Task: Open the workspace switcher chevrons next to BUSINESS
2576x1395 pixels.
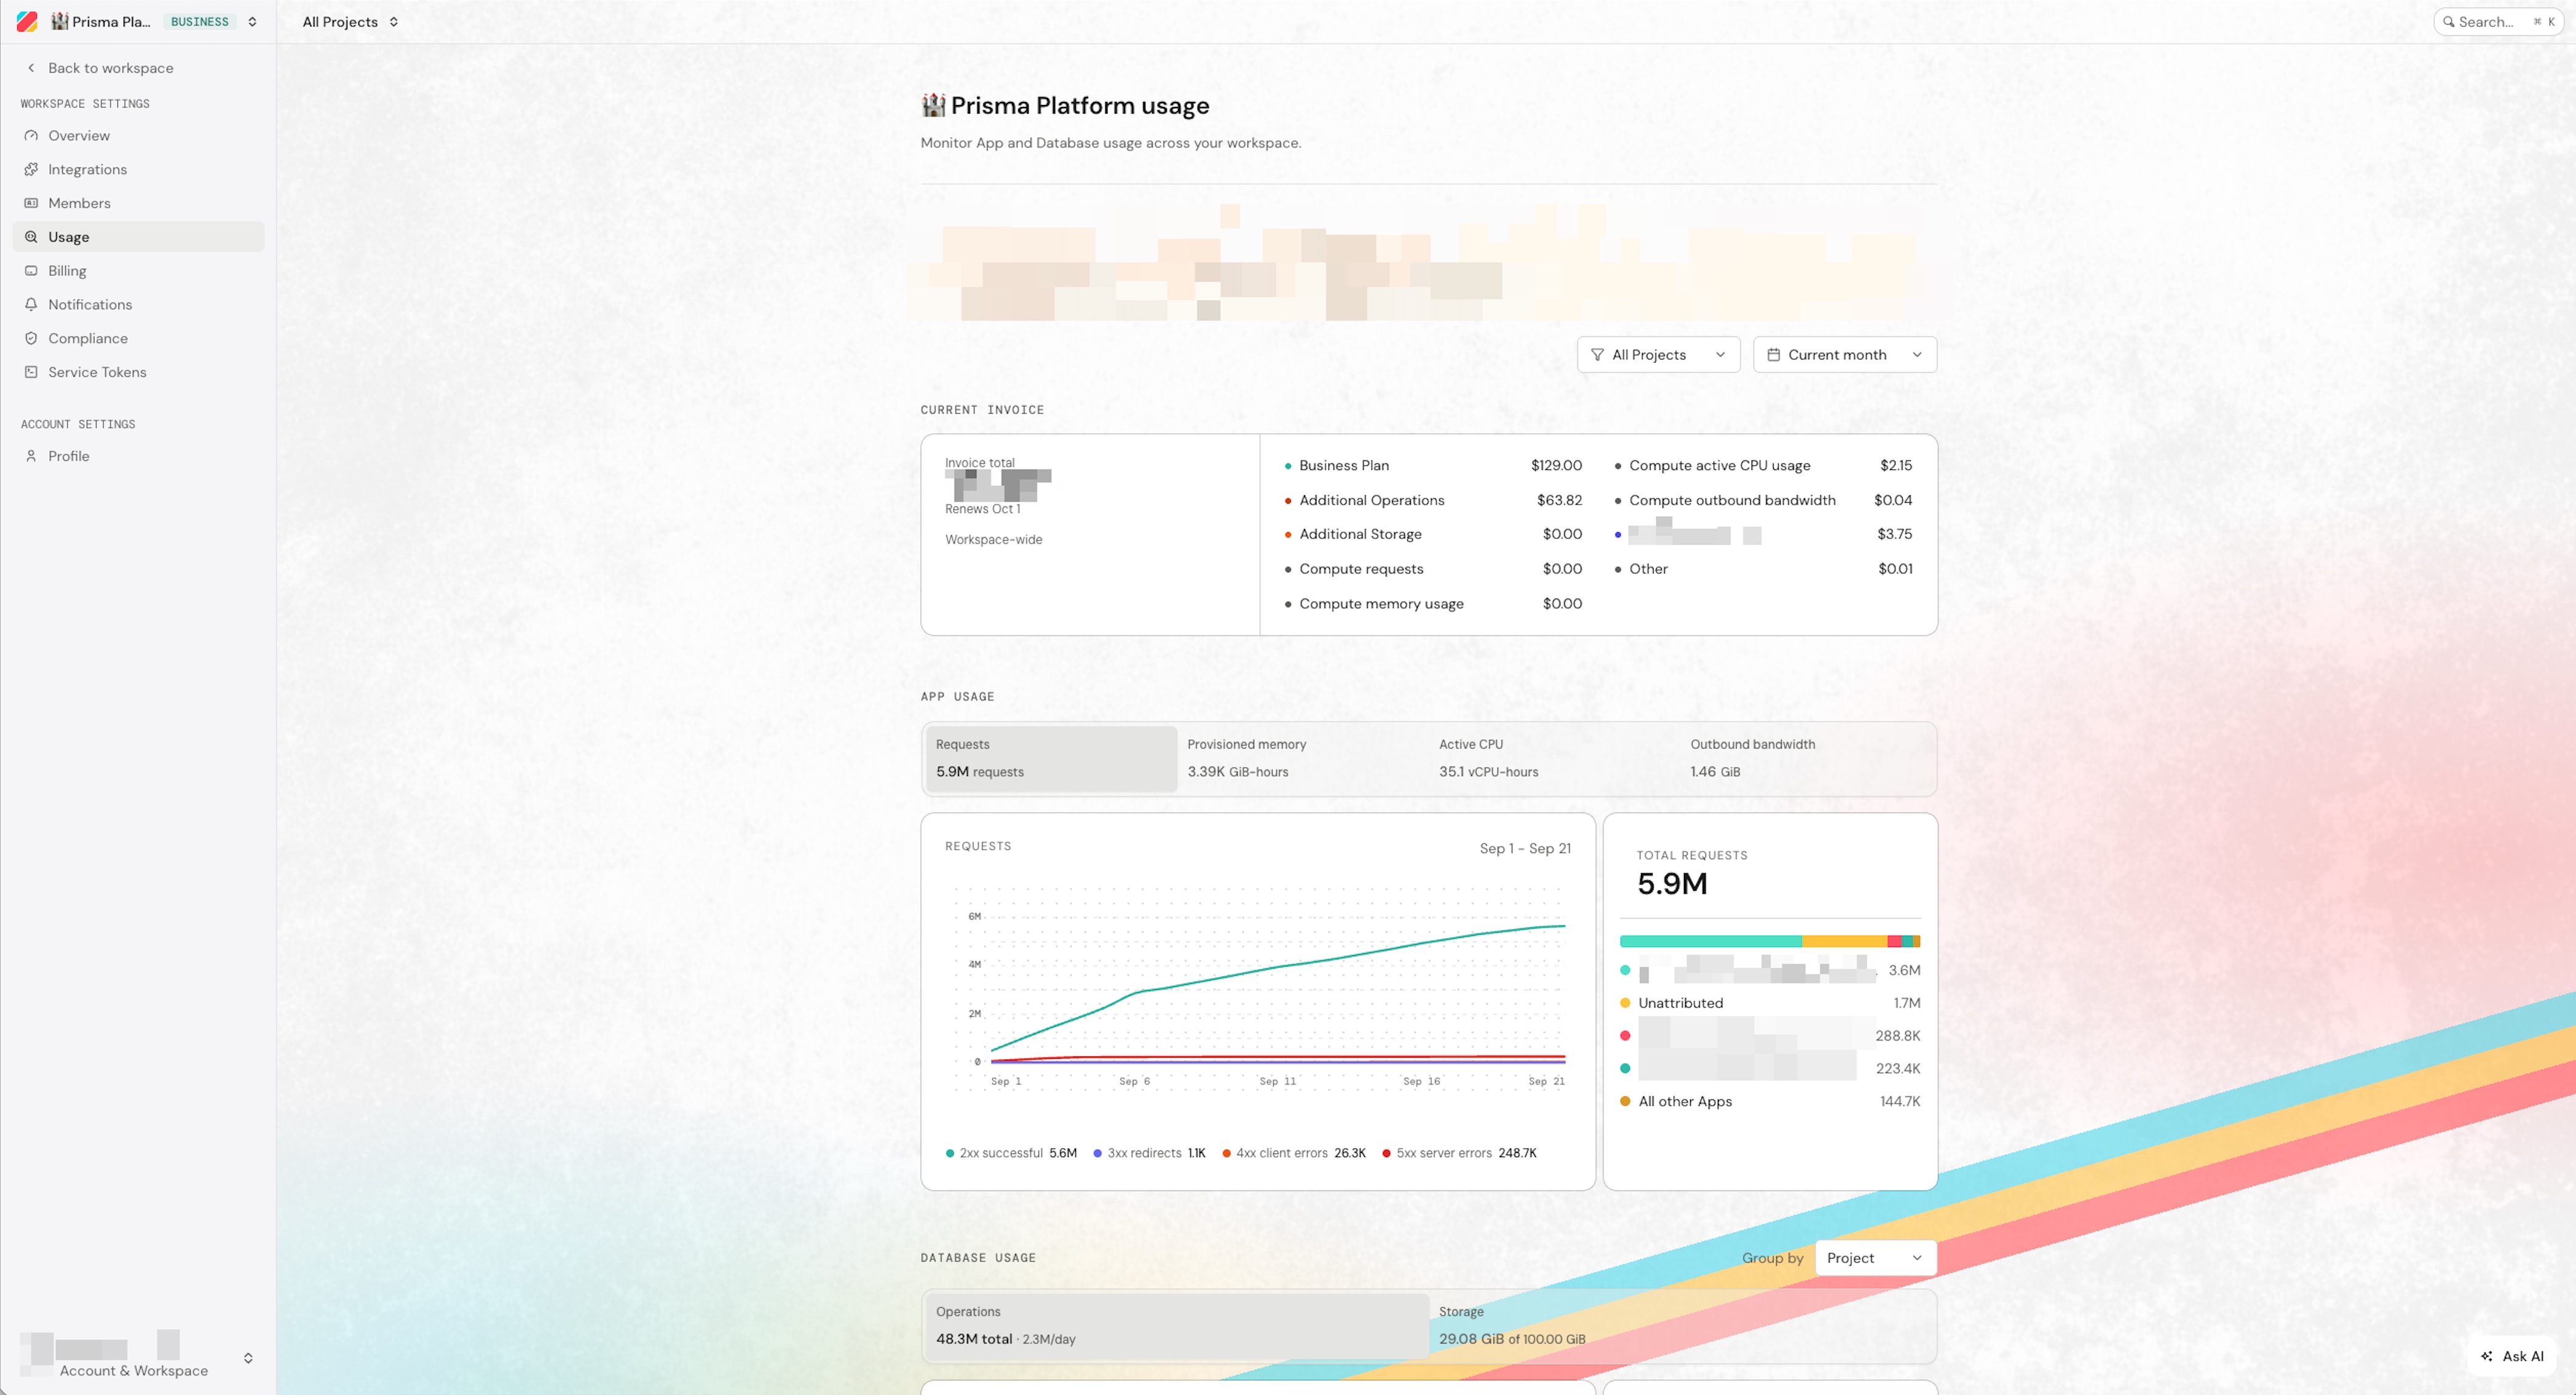Action: (252, 21)
